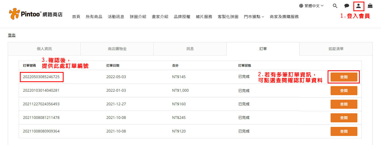Open 拼圖介紹 menu item

click(x=138, y=17)
